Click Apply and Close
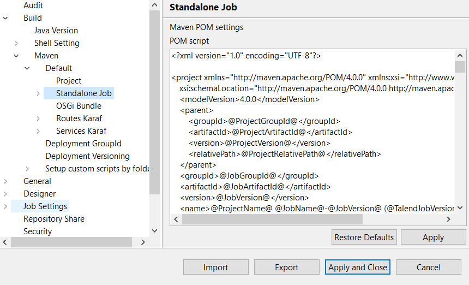 [x=358, y=268]
